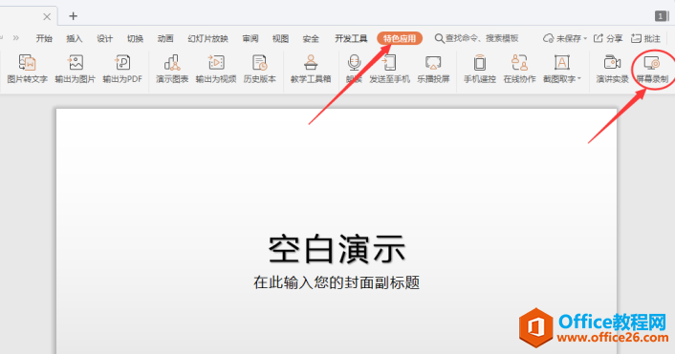The width and height of the screenshot is (675, 354).
Task: Open the 插入 tab
Action: tap(74, 39)
